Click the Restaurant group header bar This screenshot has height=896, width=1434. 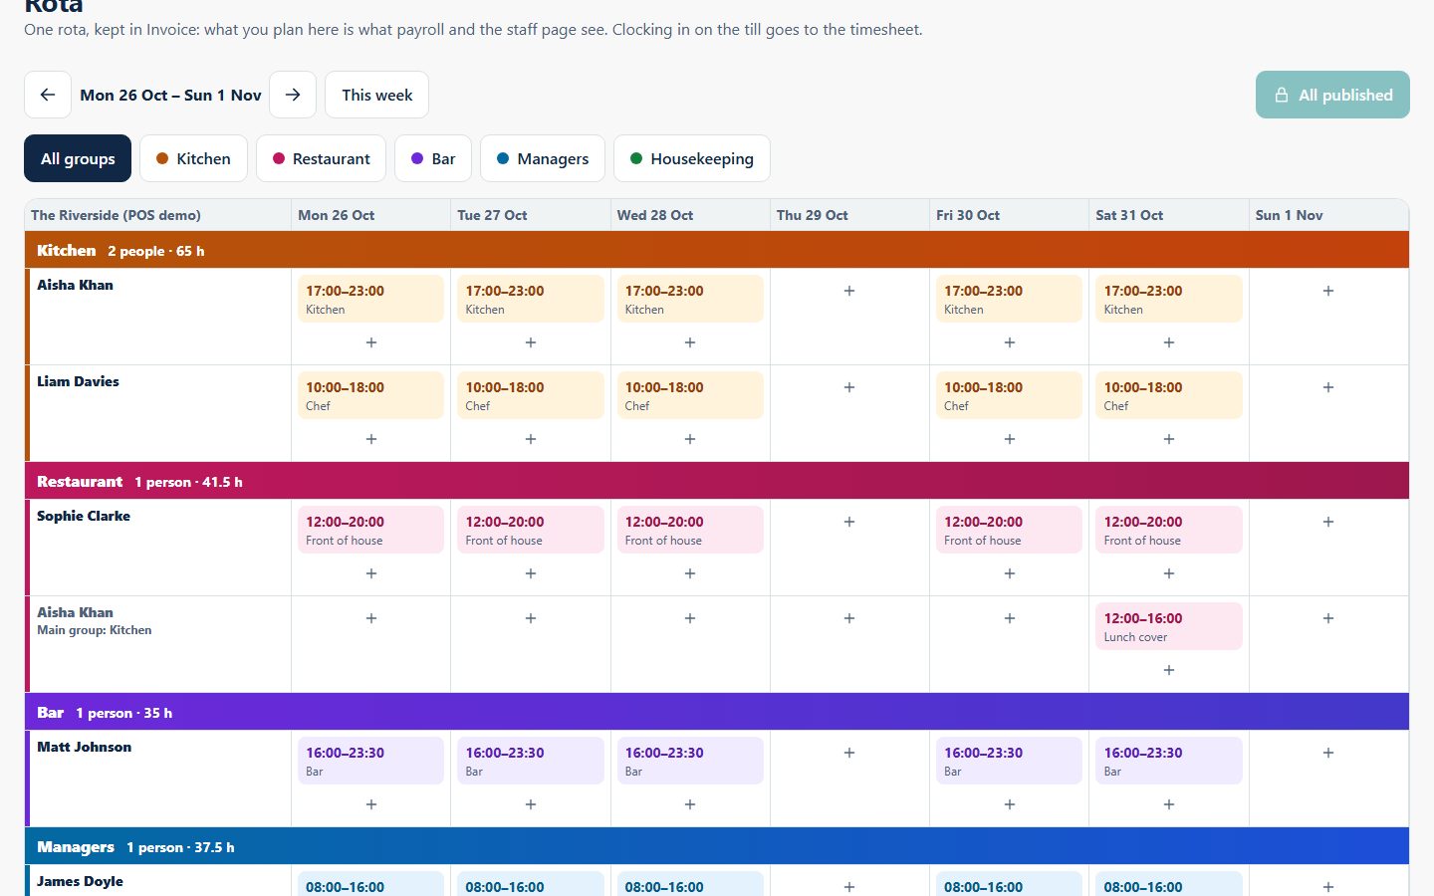[717, 481]
